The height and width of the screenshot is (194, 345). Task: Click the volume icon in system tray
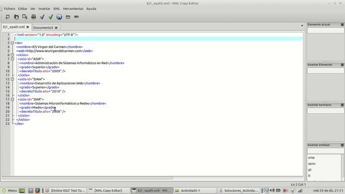point(272,190)
